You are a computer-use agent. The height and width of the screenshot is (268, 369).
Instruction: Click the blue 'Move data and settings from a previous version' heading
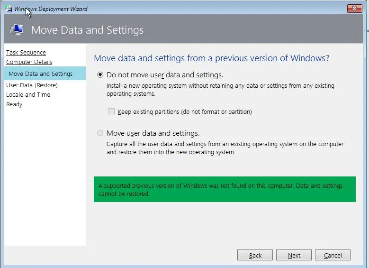tap(211, 58)
